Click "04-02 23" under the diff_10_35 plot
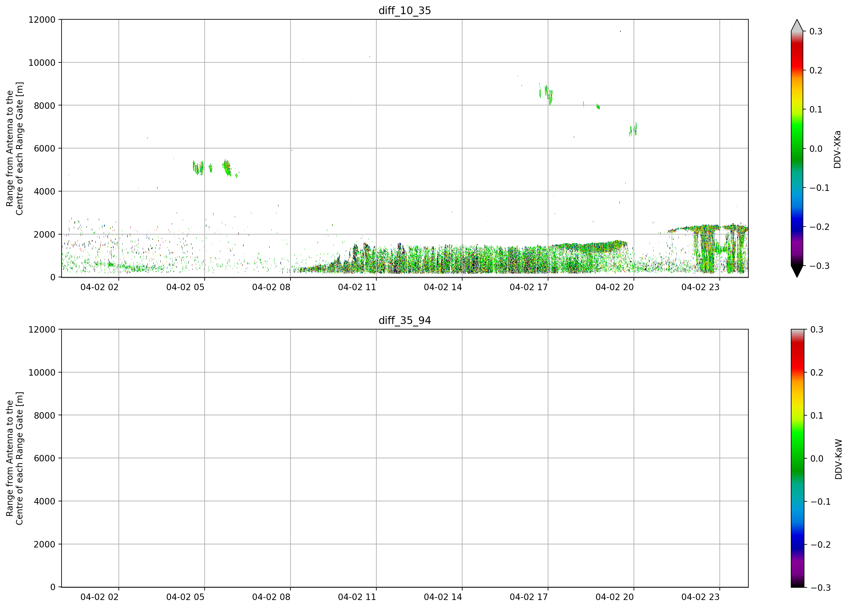The height and width of the screenshot is (608, 849). [x=700, y=287]
